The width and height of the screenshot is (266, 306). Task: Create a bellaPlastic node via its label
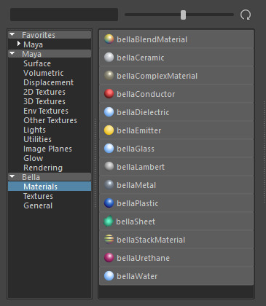tap(138, 203)
